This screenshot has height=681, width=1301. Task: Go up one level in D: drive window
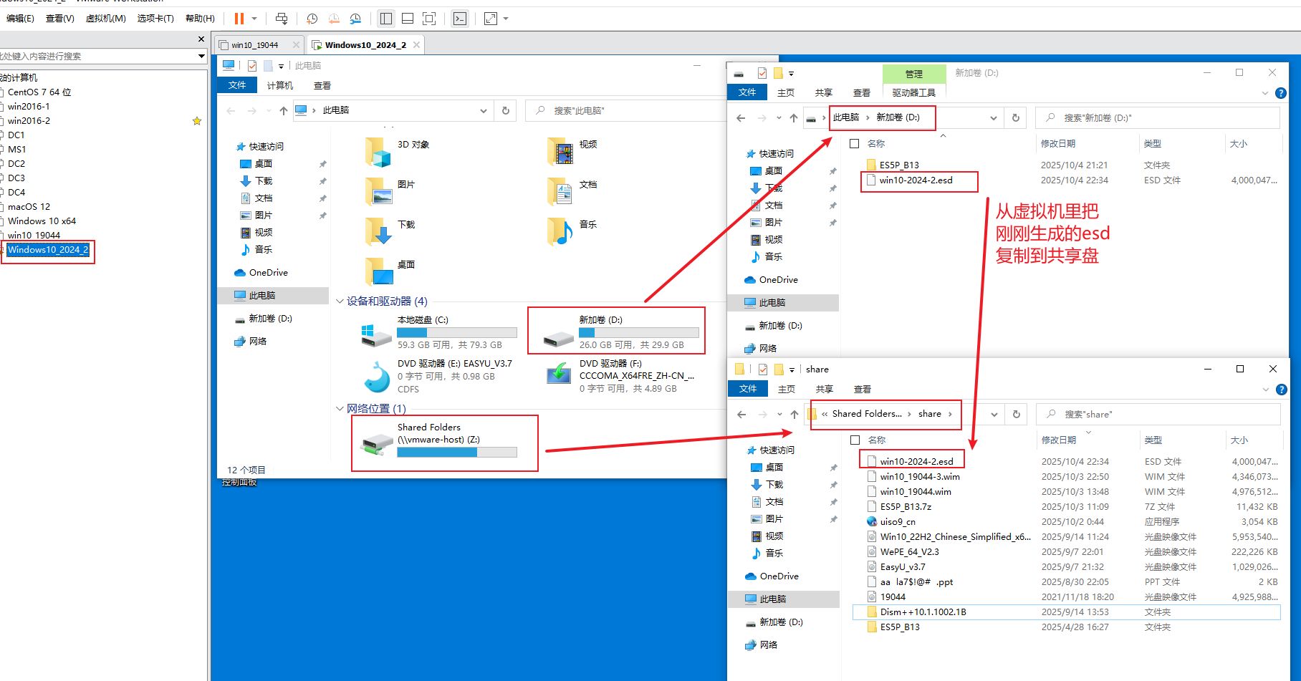pyautogui.click(x=793, y=118)
